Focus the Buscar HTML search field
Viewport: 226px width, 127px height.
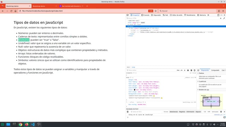pos(172,18)
